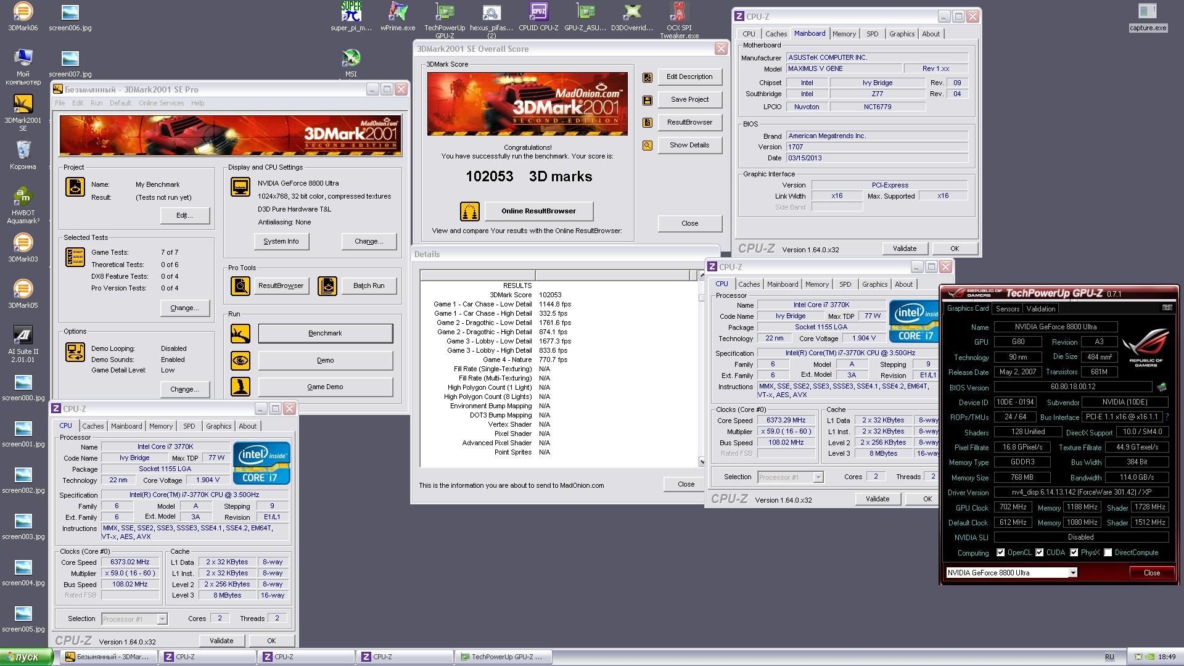Open the My Computer (Мой компьютер) icon
The height and width of the screenshot is (666, 1184).
click(23, 67)
